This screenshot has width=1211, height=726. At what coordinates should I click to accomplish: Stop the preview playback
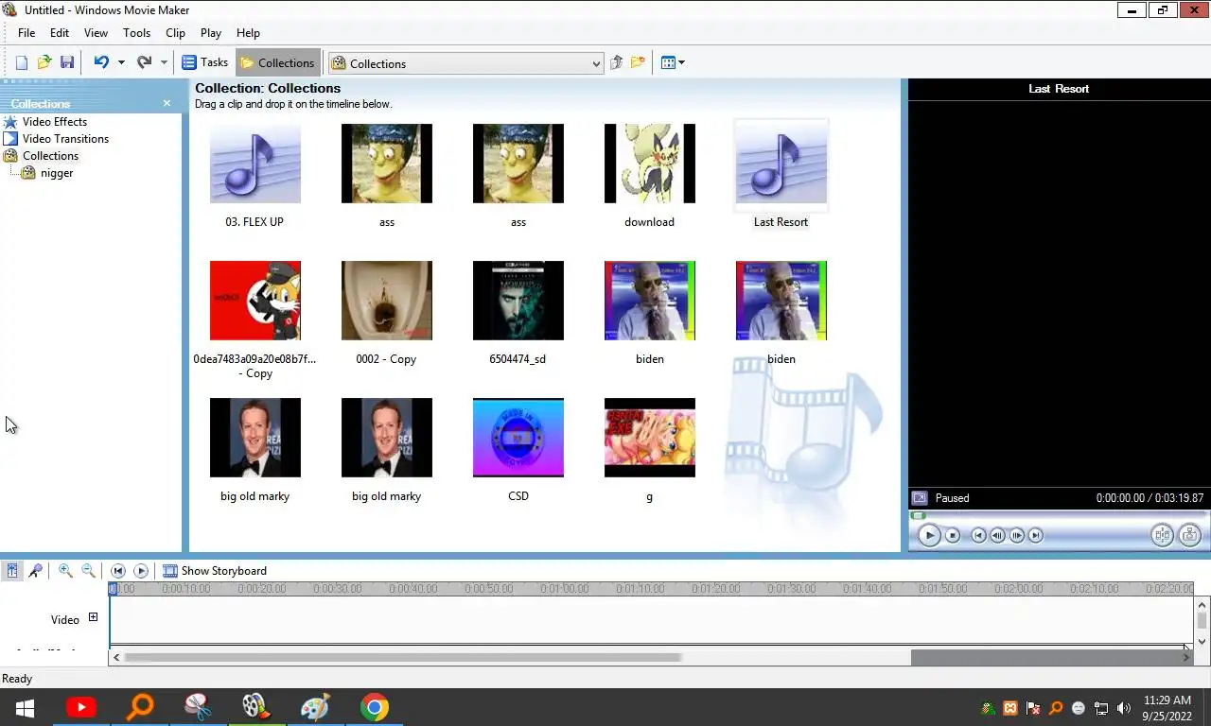(953, 535)
